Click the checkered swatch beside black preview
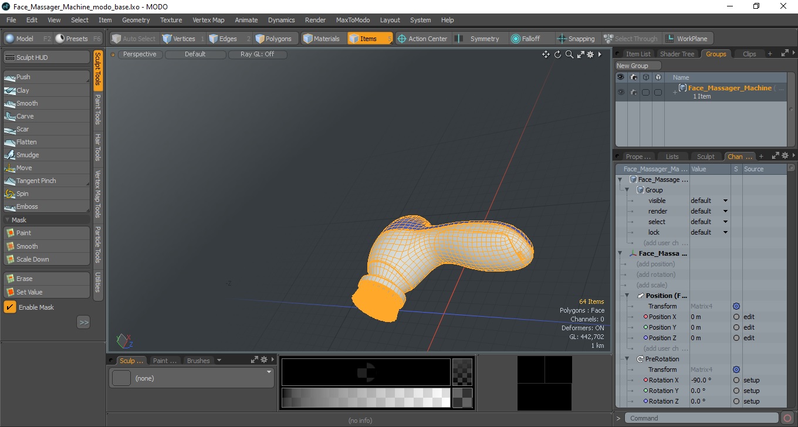The image size is (798, 427). [x=462, y=372]
